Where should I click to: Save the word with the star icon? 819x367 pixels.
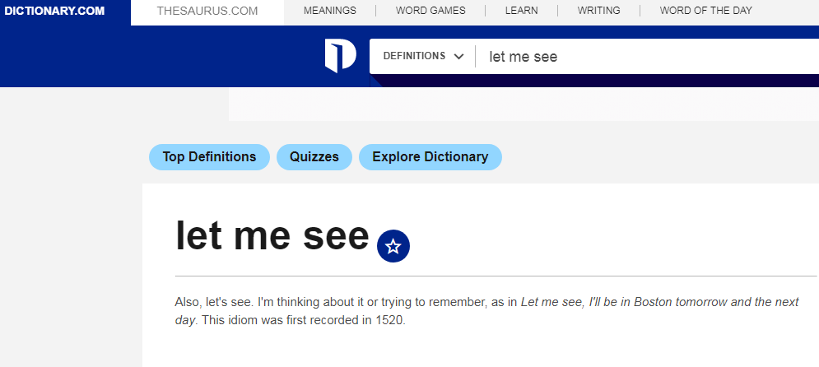click(393, 246)
